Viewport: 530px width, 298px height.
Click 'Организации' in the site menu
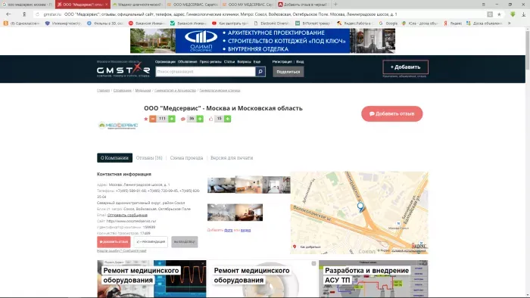tap(165, 62)
